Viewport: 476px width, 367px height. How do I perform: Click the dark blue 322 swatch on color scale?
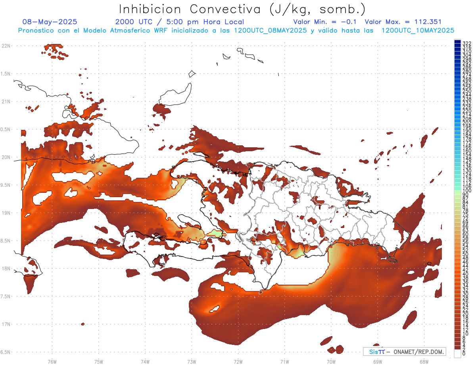tap(457, 42)
